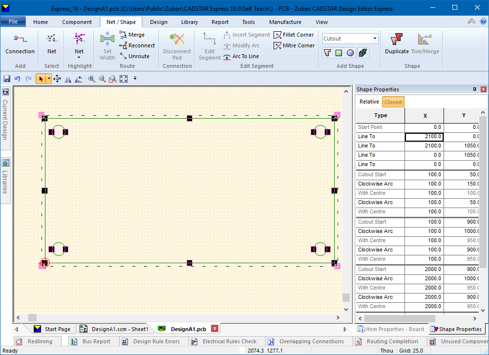Click the Duplicate shape icon
The width and height of the screenshot is (489, 355).
tap(397, 39)
